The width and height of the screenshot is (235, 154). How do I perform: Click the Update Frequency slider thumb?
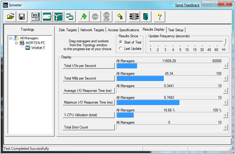(x=224, y=42)
